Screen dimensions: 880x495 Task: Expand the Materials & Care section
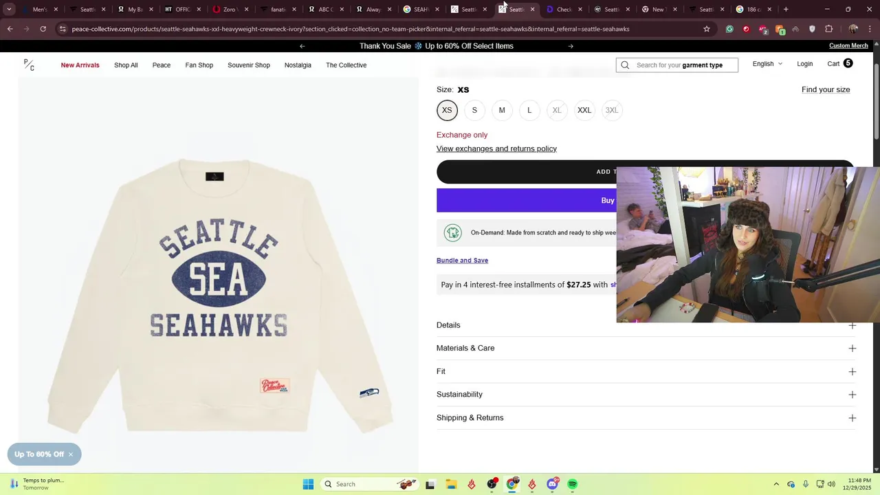click(x=646, y=349)
